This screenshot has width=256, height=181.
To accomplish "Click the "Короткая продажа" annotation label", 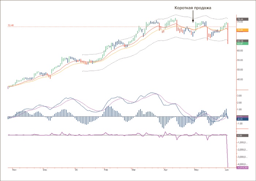I will [193, 8].
